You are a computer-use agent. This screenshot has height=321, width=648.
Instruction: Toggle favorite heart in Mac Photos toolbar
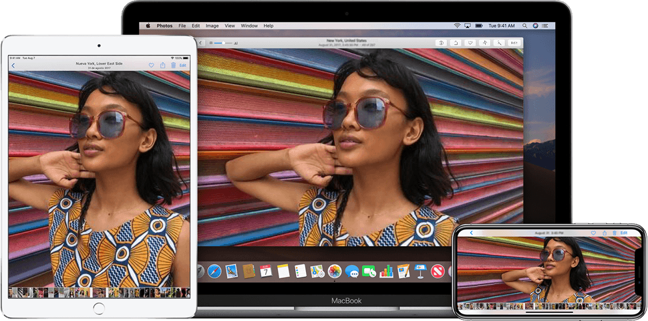pos(470,43)
